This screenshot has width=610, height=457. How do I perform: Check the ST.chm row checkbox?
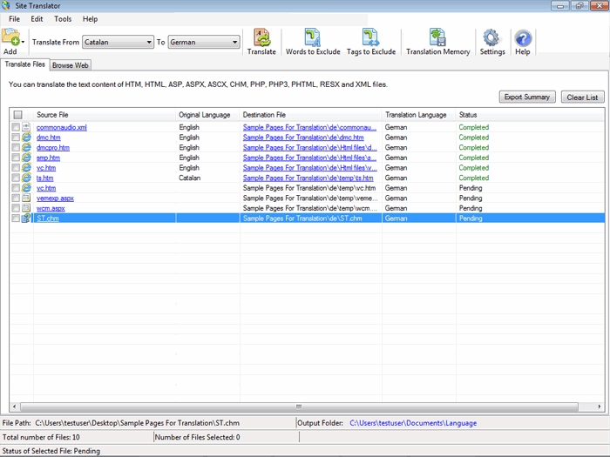16,218
